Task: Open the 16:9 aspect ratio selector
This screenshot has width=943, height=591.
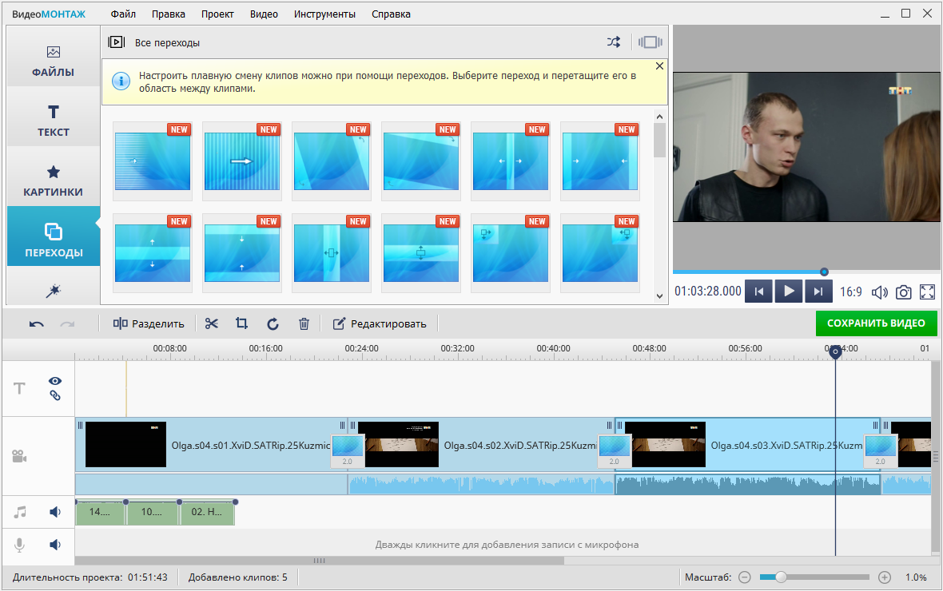Action: click(850, 292)
